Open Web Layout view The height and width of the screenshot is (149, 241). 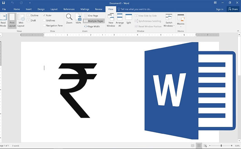[21, 21]
